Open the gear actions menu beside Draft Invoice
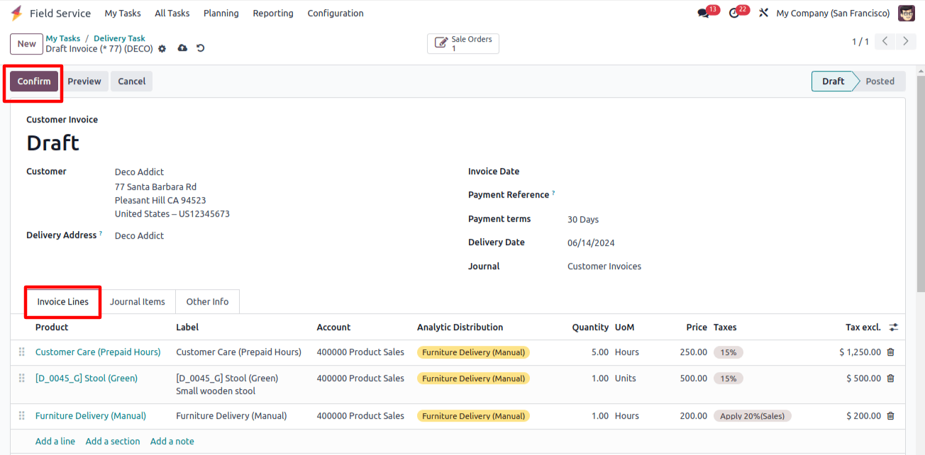Viewport: 925px width, 455px height. 162,48
